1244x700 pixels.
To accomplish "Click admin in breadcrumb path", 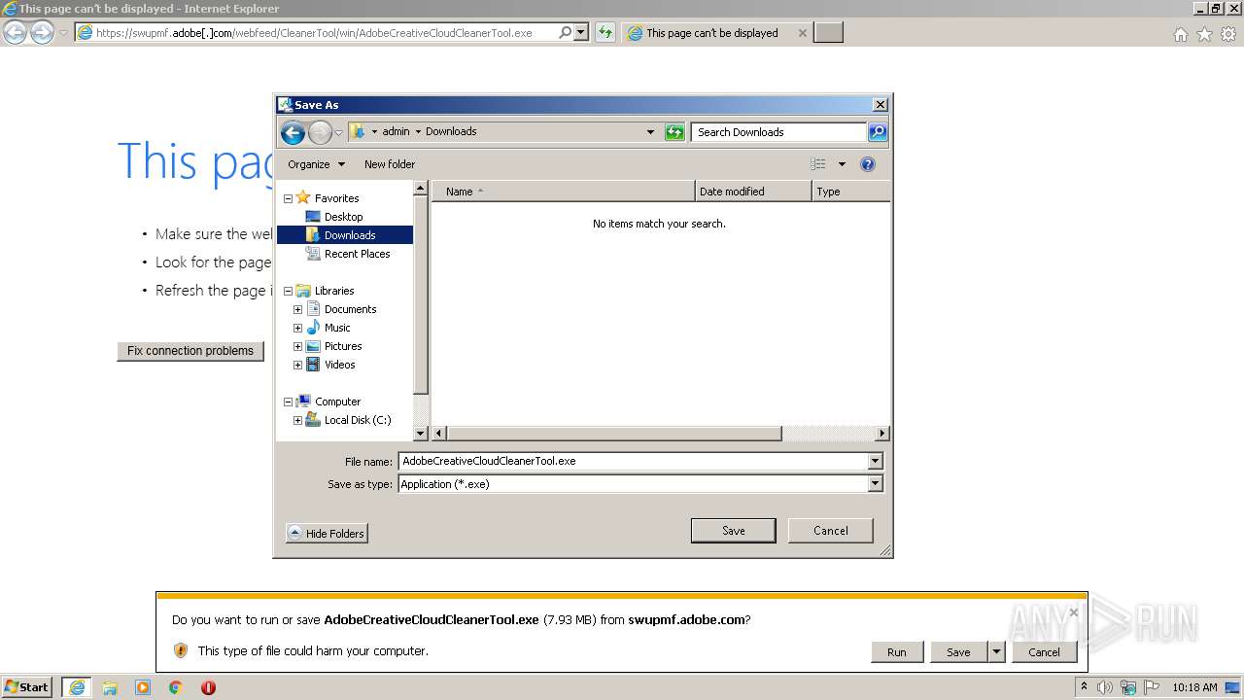I will tap(396, 131).
